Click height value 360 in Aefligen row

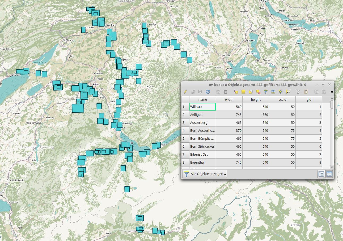tap(256, 115)
